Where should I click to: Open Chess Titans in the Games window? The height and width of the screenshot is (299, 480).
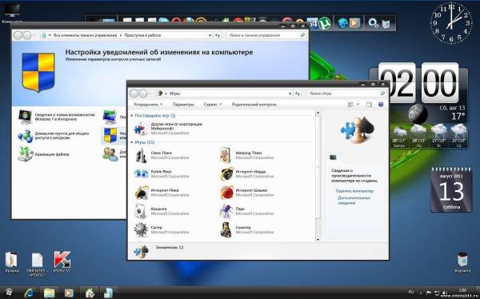coord(162,155)
